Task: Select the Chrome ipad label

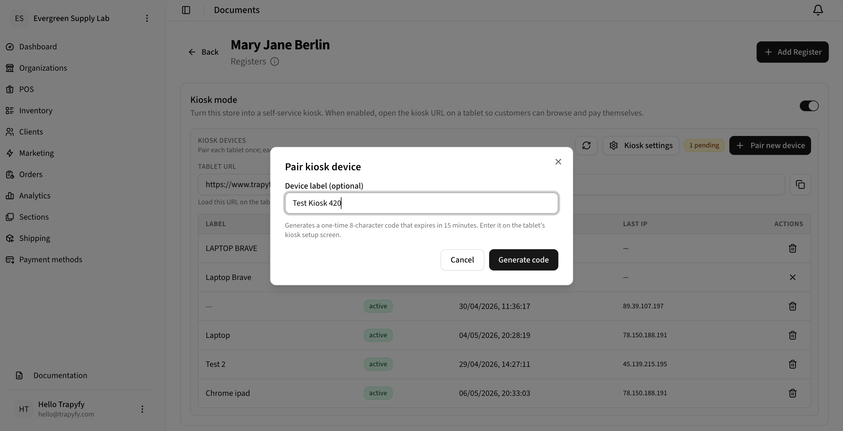Action: point(228,393)
